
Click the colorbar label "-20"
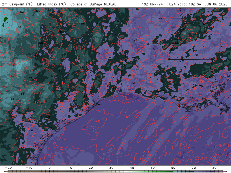click(x=8, y=168)
